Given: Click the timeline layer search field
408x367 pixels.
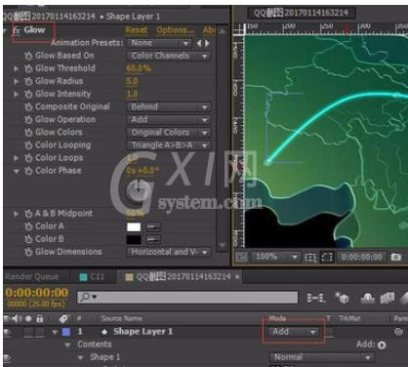Looking at the screenshot, I should coord(187,297).
